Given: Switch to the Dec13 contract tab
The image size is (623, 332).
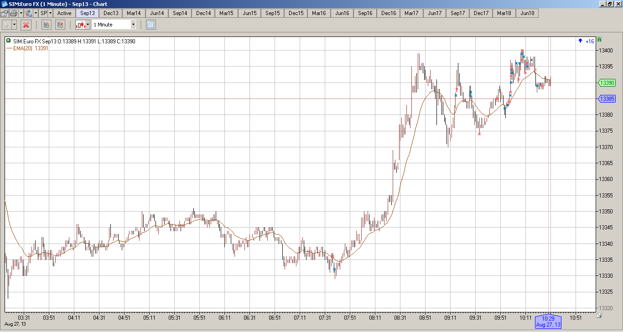Looking at the screenshot, I should 111,13.
